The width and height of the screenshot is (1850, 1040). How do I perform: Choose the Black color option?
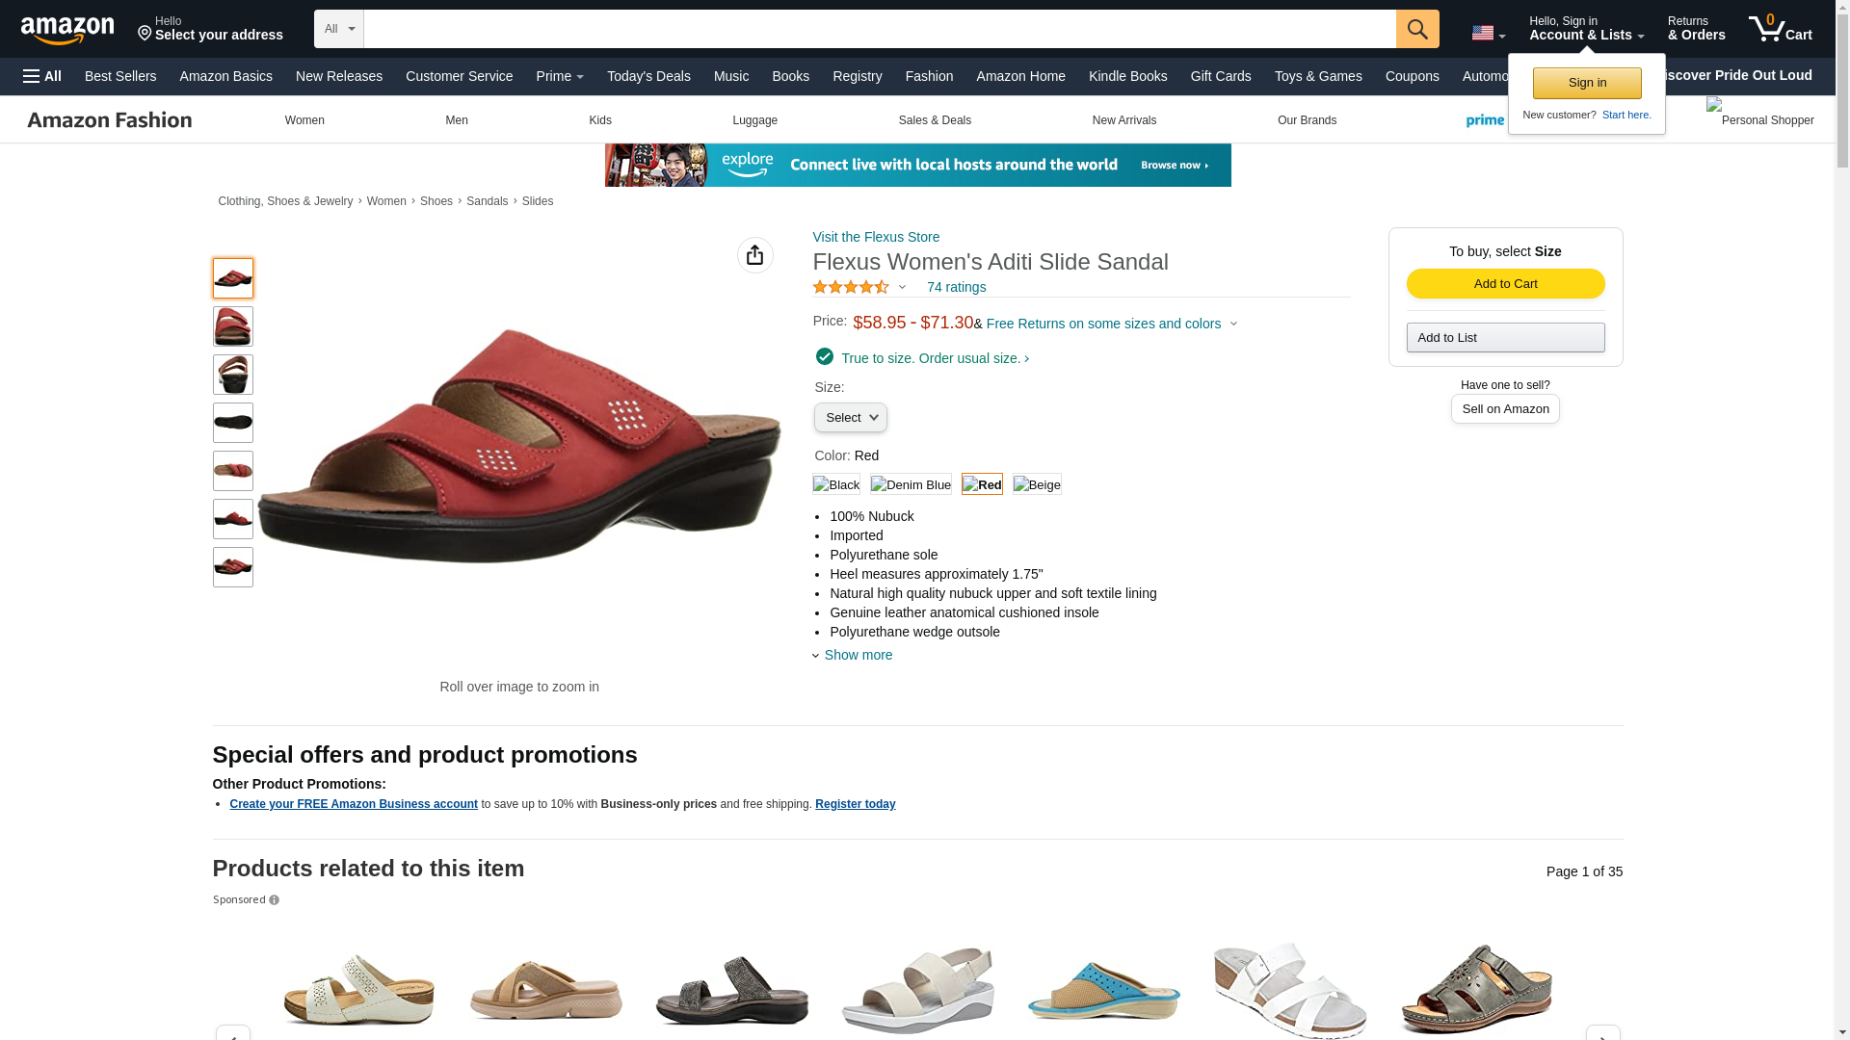pyautogui.click(x=836, y=484)
